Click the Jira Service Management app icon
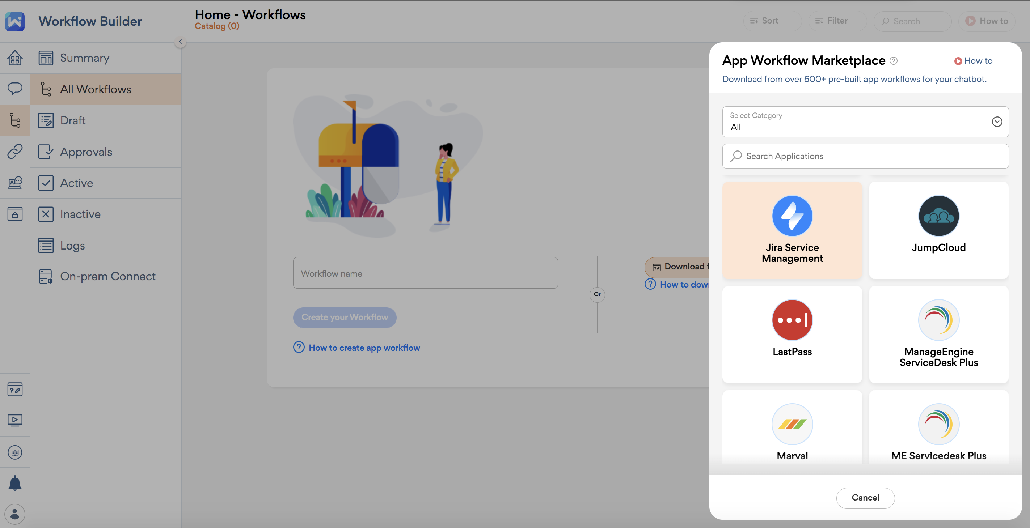Viewport: 1030px width, 528px height. pyautogui.click(x=792, y=216)
